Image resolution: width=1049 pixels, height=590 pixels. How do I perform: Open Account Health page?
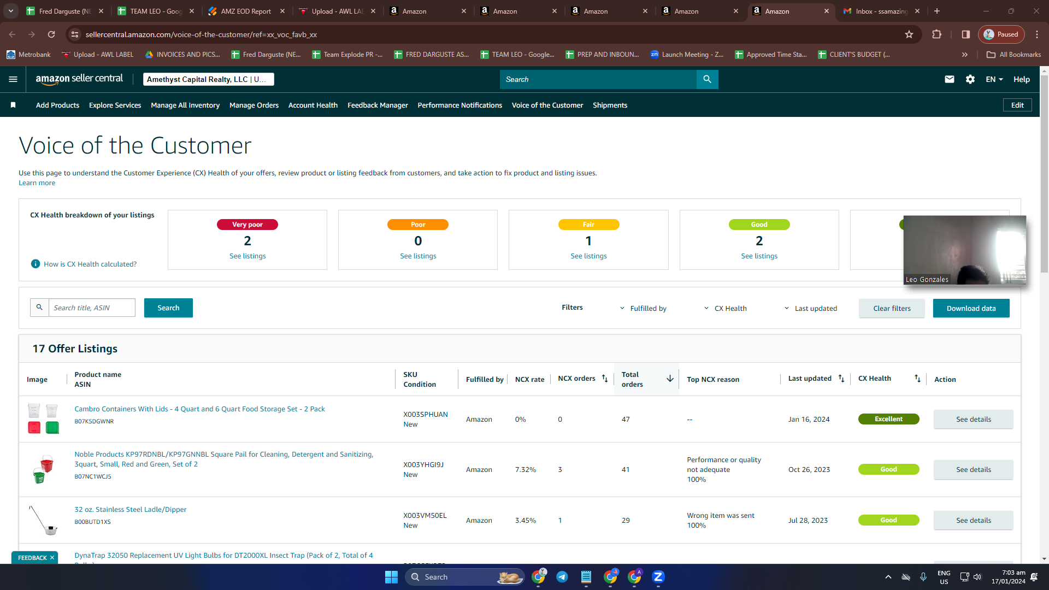click(313, 105)
